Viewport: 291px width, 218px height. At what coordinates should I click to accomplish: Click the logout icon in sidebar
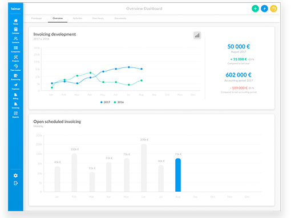click(x=15, y=183)
